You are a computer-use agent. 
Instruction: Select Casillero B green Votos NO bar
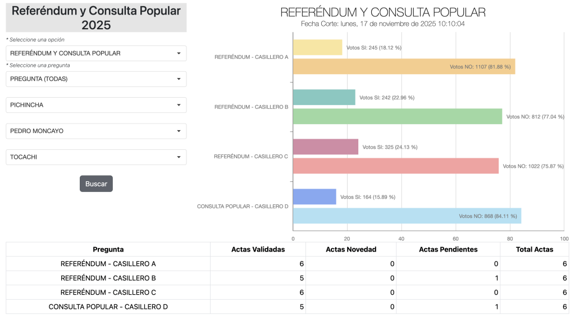coord(398,116)
